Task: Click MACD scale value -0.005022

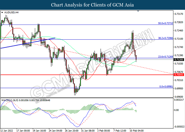Action: [179, 127]
